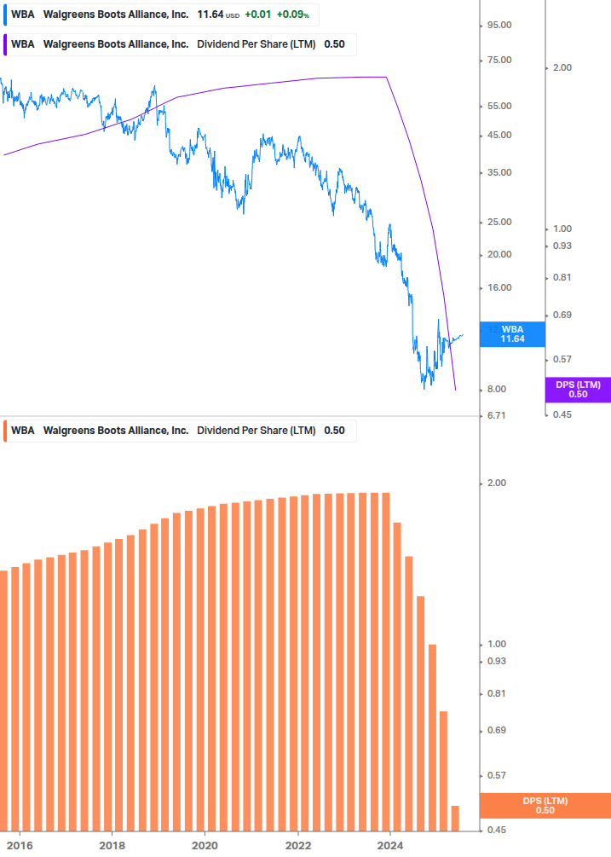
Task: Click the +0.01 change value in top legend
Action: (x=257, y=14)
